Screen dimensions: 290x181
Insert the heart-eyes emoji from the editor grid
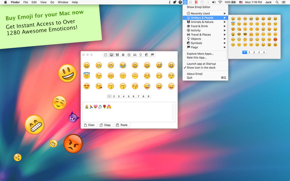pos(87,86)
